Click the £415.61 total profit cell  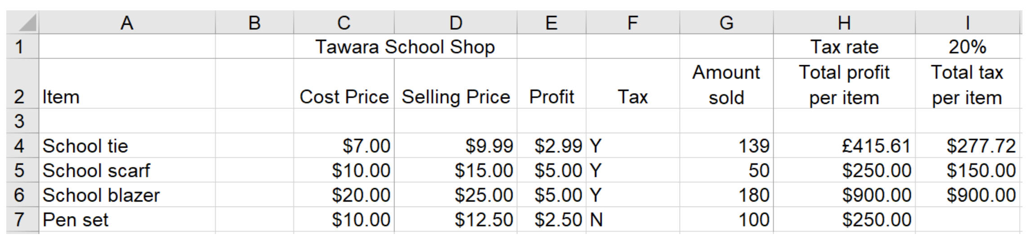(x=844, y=145)
